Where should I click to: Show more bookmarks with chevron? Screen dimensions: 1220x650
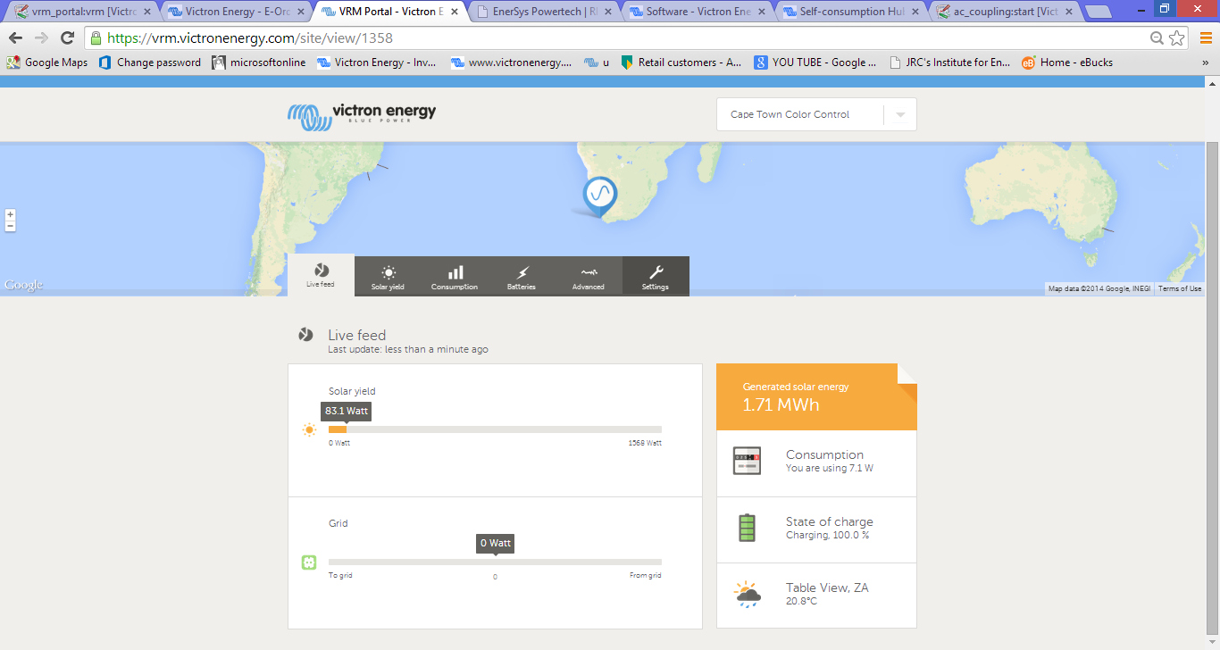click(1205, 62)
